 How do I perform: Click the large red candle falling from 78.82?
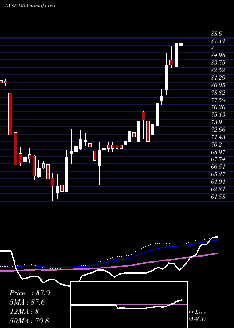point(10,114)
